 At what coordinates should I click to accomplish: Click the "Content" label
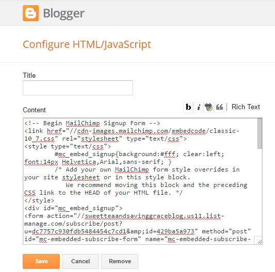[x=35, y=110]
